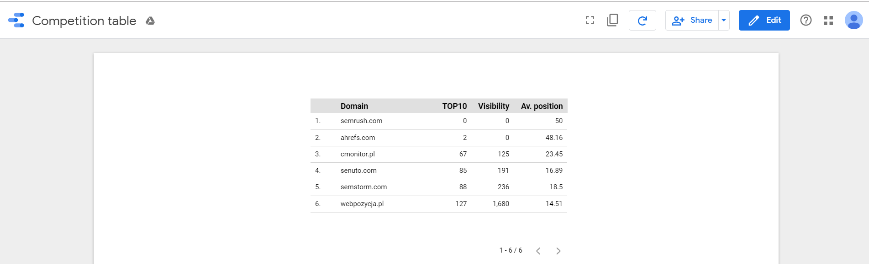Click the 88 TOP10 value
The width and height of the screenshot is (869, 264).
point(463,187)
